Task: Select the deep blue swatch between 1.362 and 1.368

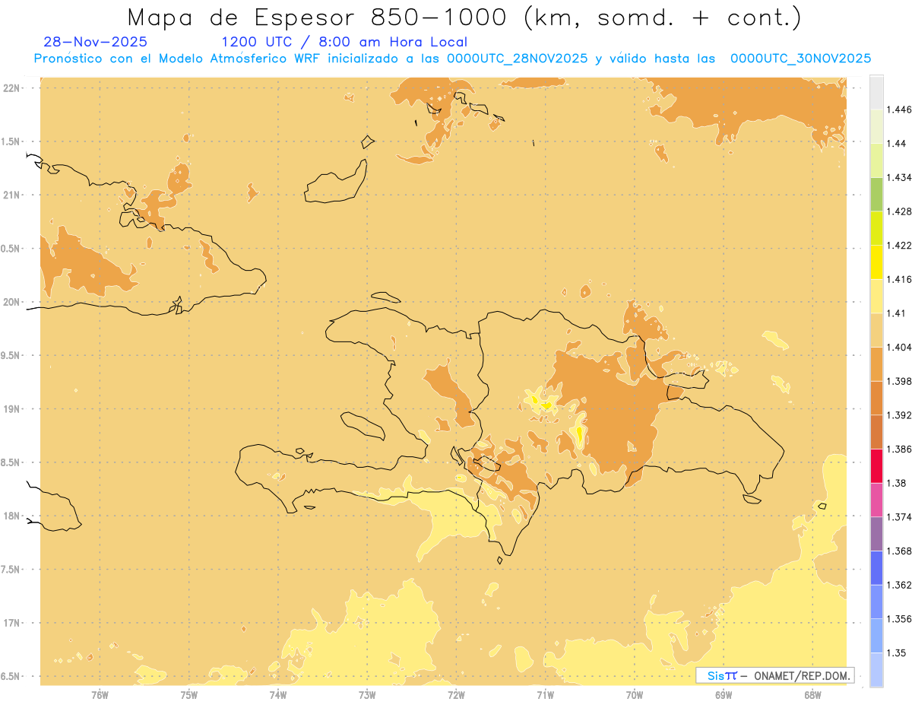Action: point(876,567)
